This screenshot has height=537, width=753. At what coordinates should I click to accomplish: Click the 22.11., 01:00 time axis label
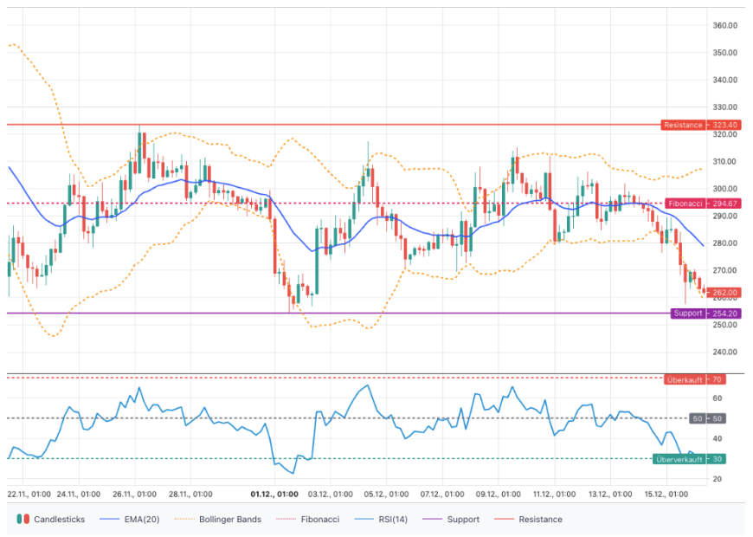click(29, 495)
